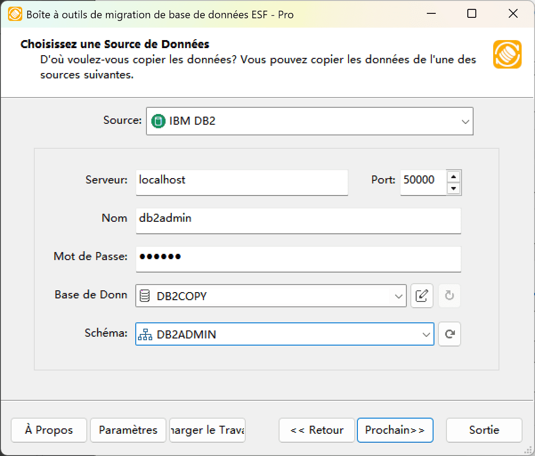Open the Paramètres dialog
This screenshot has height=456, width=535.
(x=128, y=430)
